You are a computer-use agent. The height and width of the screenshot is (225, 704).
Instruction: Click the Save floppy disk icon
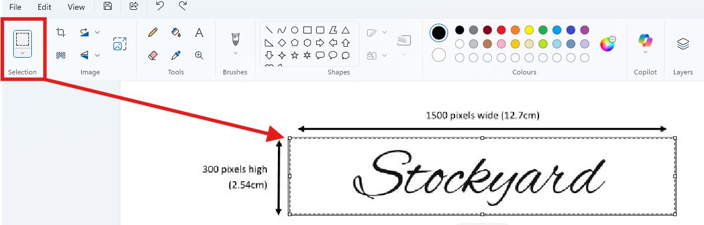point(108,6)
